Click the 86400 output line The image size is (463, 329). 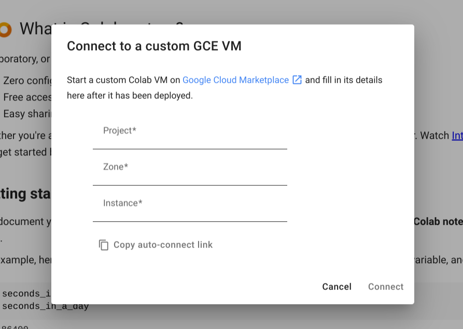tap(16, 326)
